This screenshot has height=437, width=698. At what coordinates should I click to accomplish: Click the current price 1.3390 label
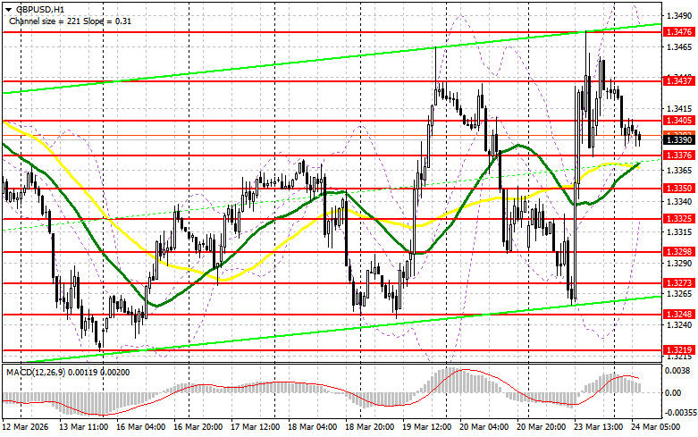click(678, 140)
